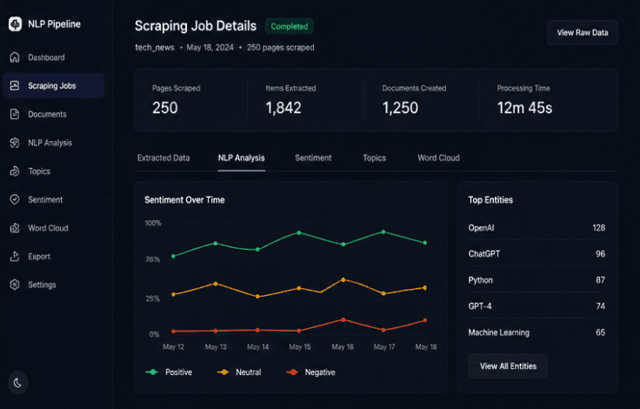Click the Processing Time value 12m 45s
This screenshot has width=640, height=409.
524,108
